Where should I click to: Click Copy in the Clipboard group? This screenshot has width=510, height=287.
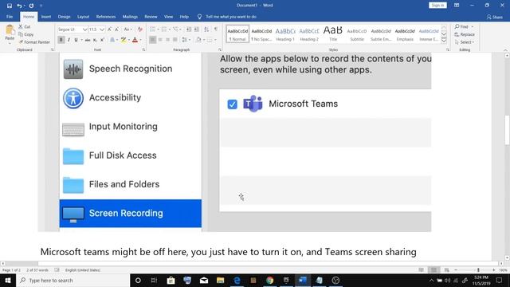coord(26,34)
